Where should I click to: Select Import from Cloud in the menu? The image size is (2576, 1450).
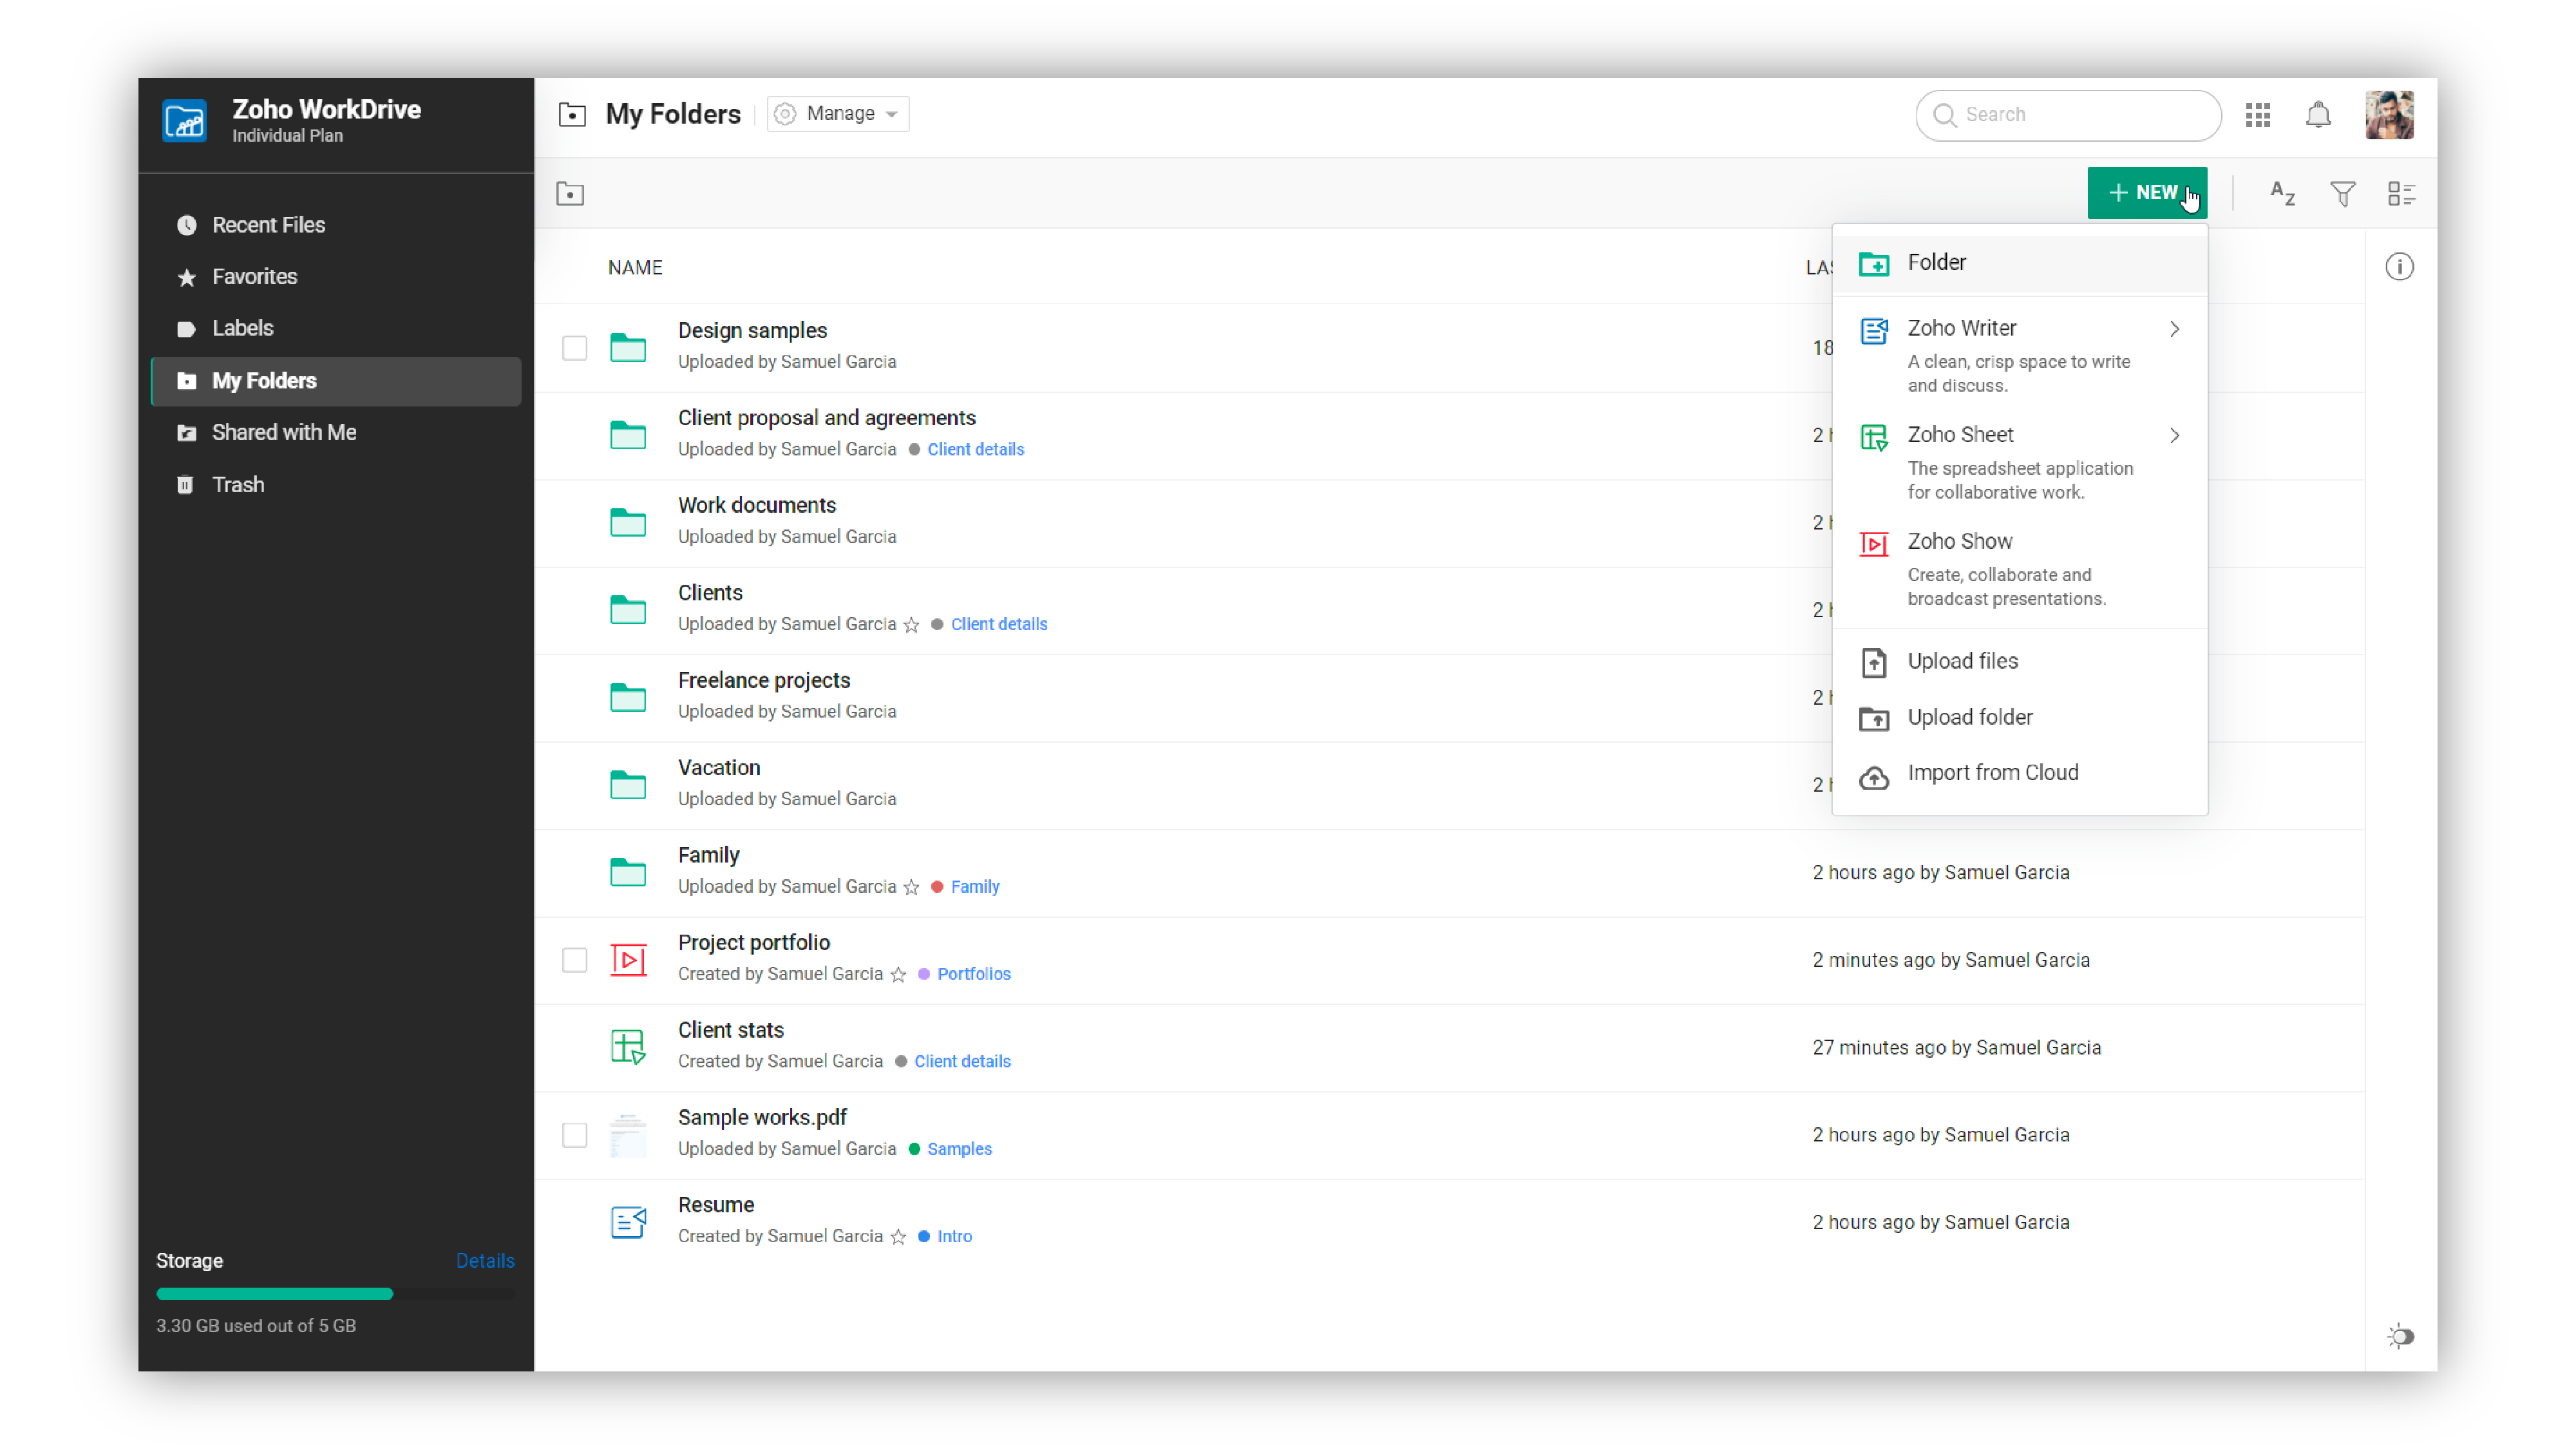click(1993, 772)
